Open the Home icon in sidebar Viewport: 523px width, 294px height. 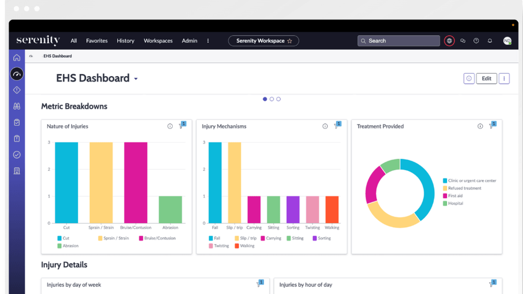(17, 58)
